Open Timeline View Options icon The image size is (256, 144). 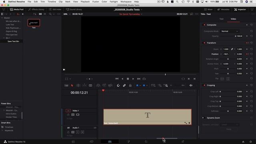66,85
